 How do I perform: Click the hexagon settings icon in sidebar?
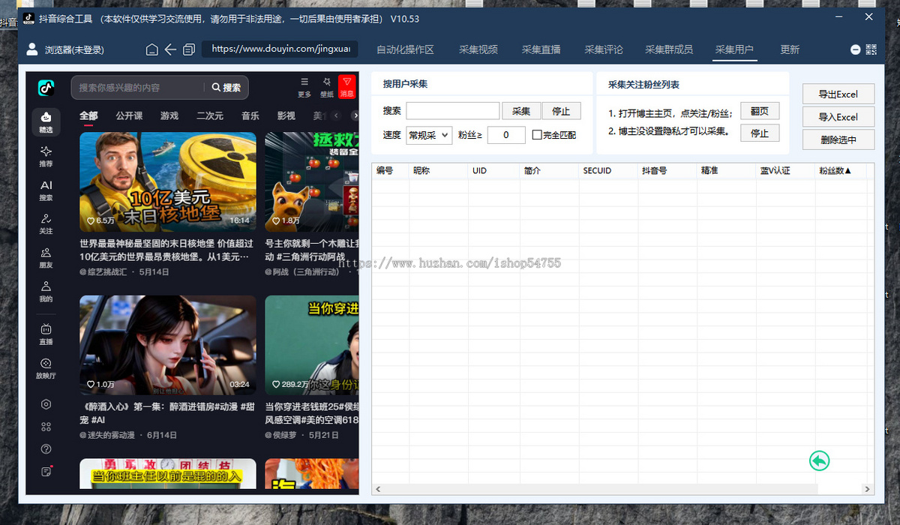[46, 404]
